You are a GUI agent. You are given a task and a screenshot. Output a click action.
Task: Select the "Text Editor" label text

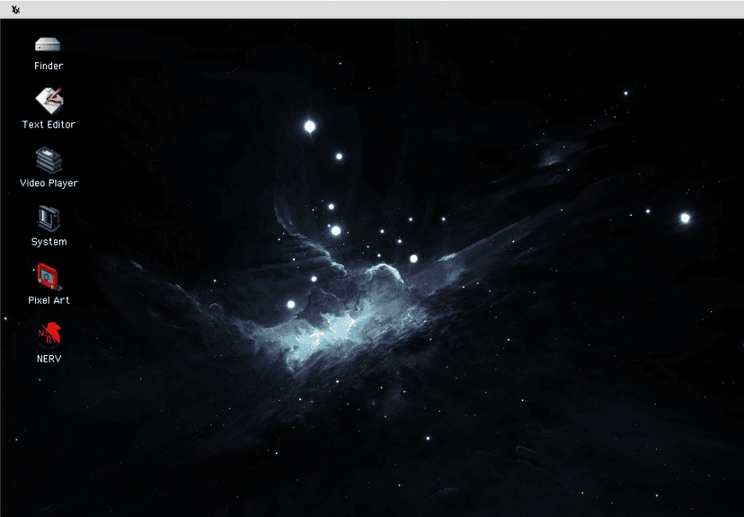[49, 125]
